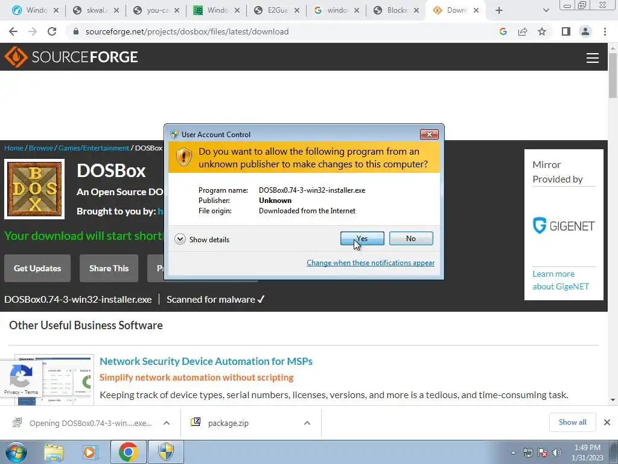Click 'Scanned for malware' text
The width and height of the screenshot is (618, 464).
(215, 300)
